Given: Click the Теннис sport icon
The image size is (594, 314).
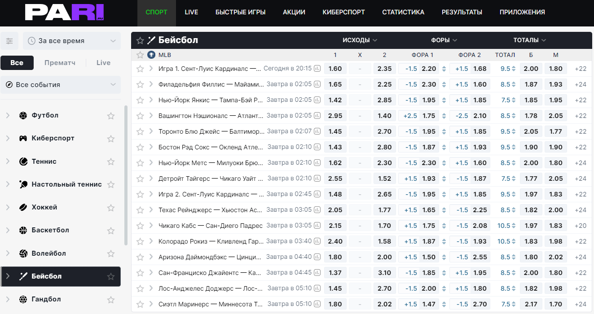Looking at the screenshot, I should click(23, 161).
